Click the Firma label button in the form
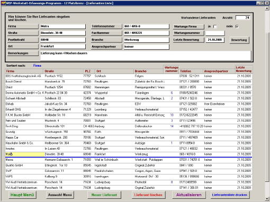The image size is (270, 202). pyautogui.click(x=23, y=26)
